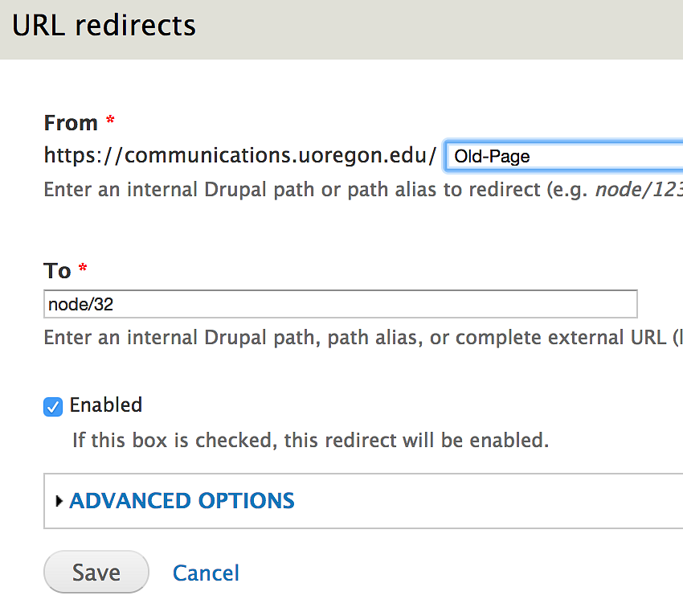Click the Enabled checkbox label text
Viewport: 683px width, 616px height.
tap(106, 405)
